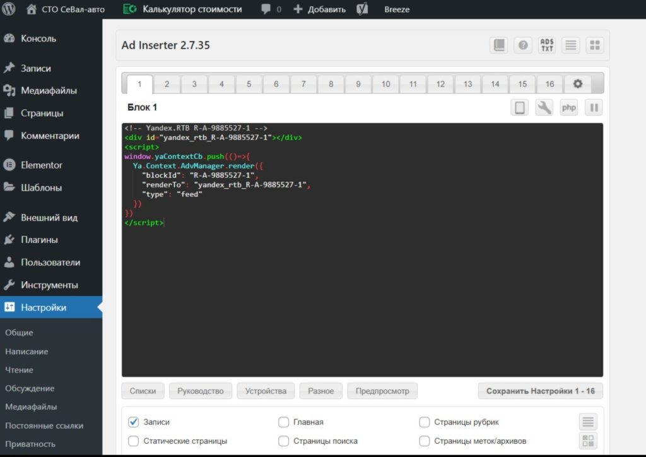
Task: Uncheck the Записи checkbox
Action: pyautogui.click(x=133, y=422)
